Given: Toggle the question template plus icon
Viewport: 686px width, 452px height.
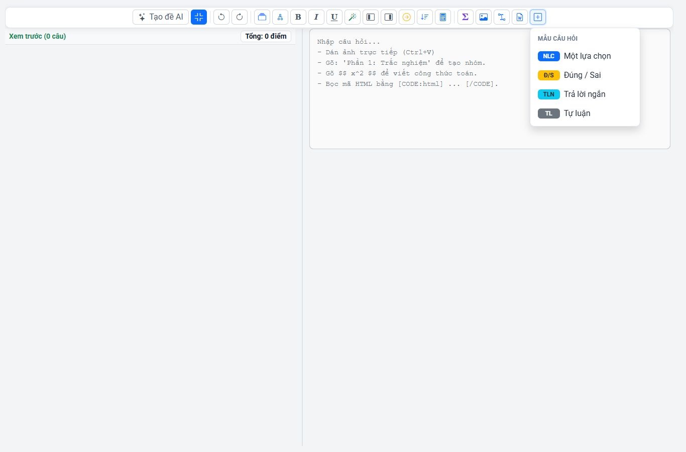Looking at the screenshot, I should pos(538,17).
